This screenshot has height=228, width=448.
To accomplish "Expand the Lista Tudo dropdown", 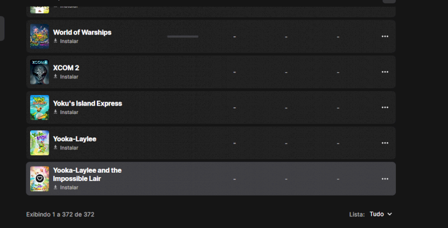I will pos(381,214).
